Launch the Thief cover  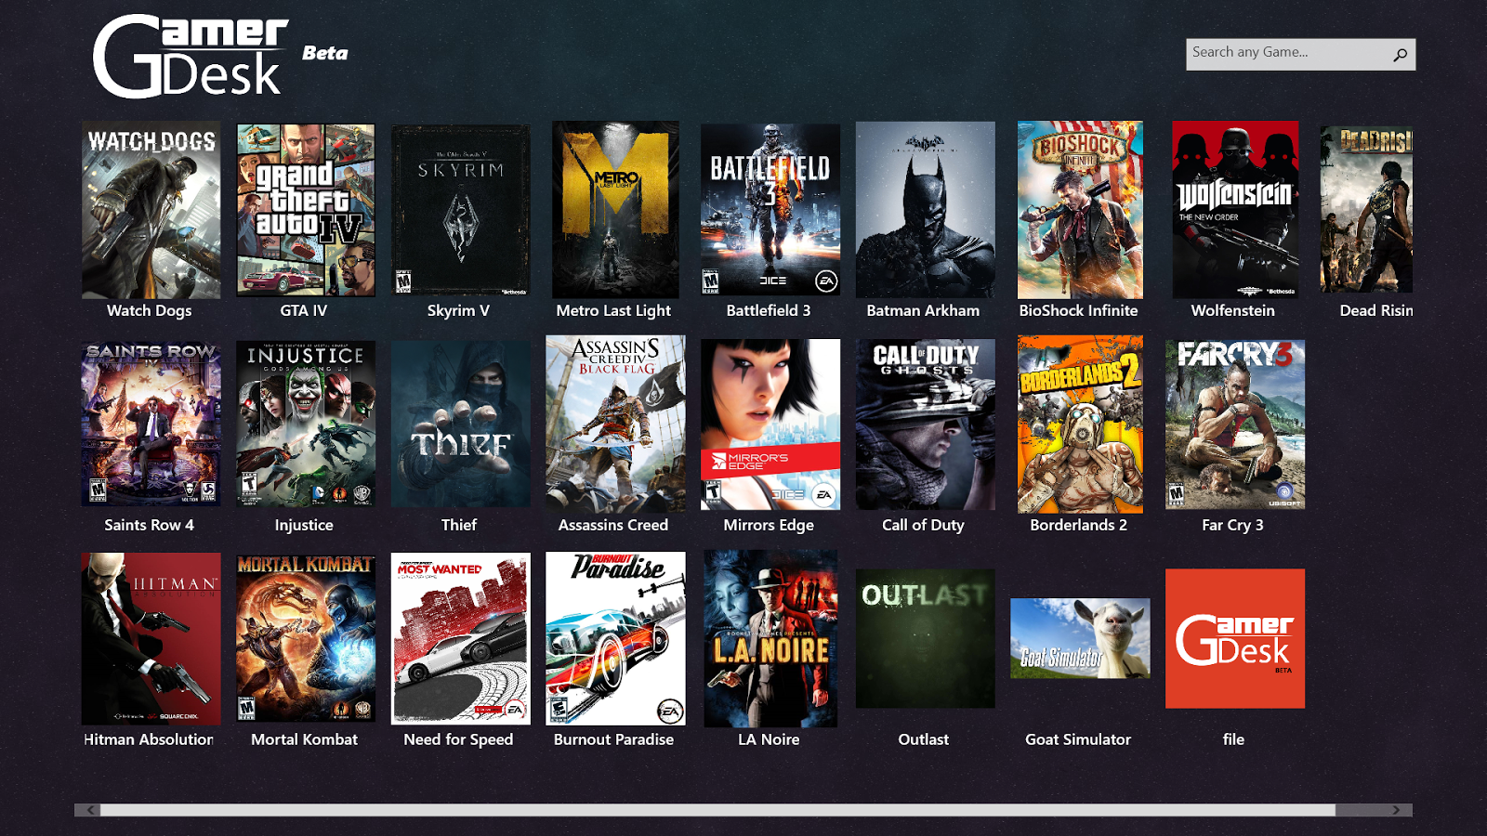pos(460,424)
